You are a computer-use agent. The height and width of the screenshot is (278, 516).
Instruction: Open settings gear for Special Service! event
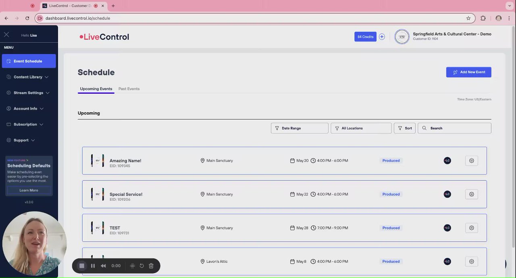(x=471, y=194)
